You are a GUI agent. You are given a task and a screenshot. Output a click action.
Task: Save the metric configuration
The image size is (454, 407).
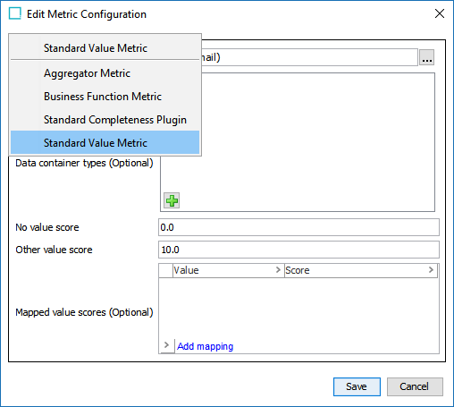click(x=357, y=386)
